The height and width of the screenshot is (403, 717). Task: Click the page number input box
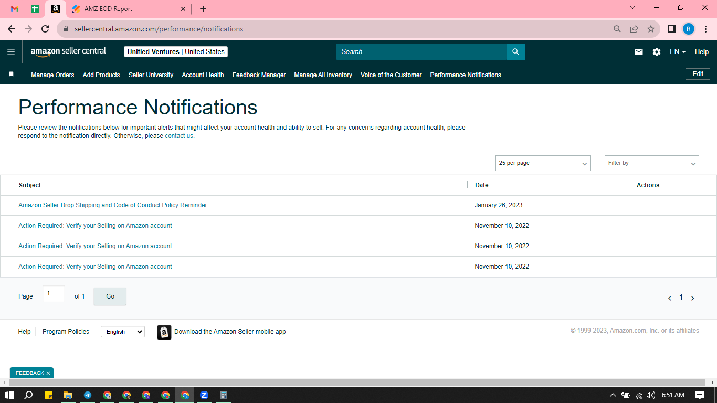(x=54, y=294)
